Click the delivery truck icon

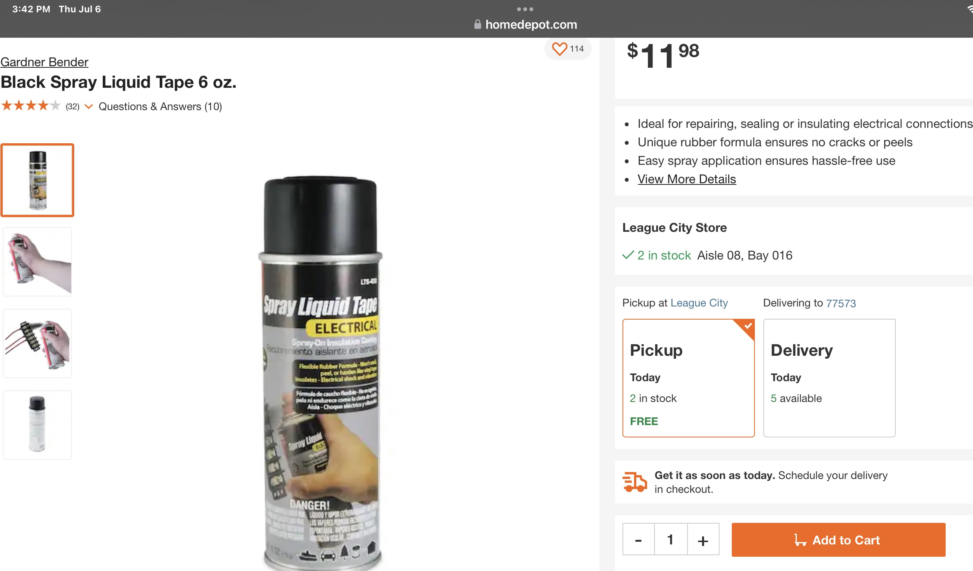click(634, 482)
